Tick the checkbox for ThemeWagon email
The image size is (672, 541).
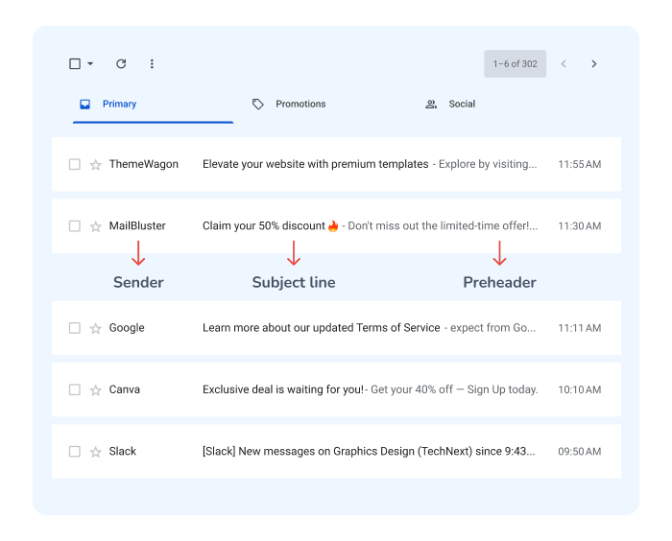click(x=75, y=165)
